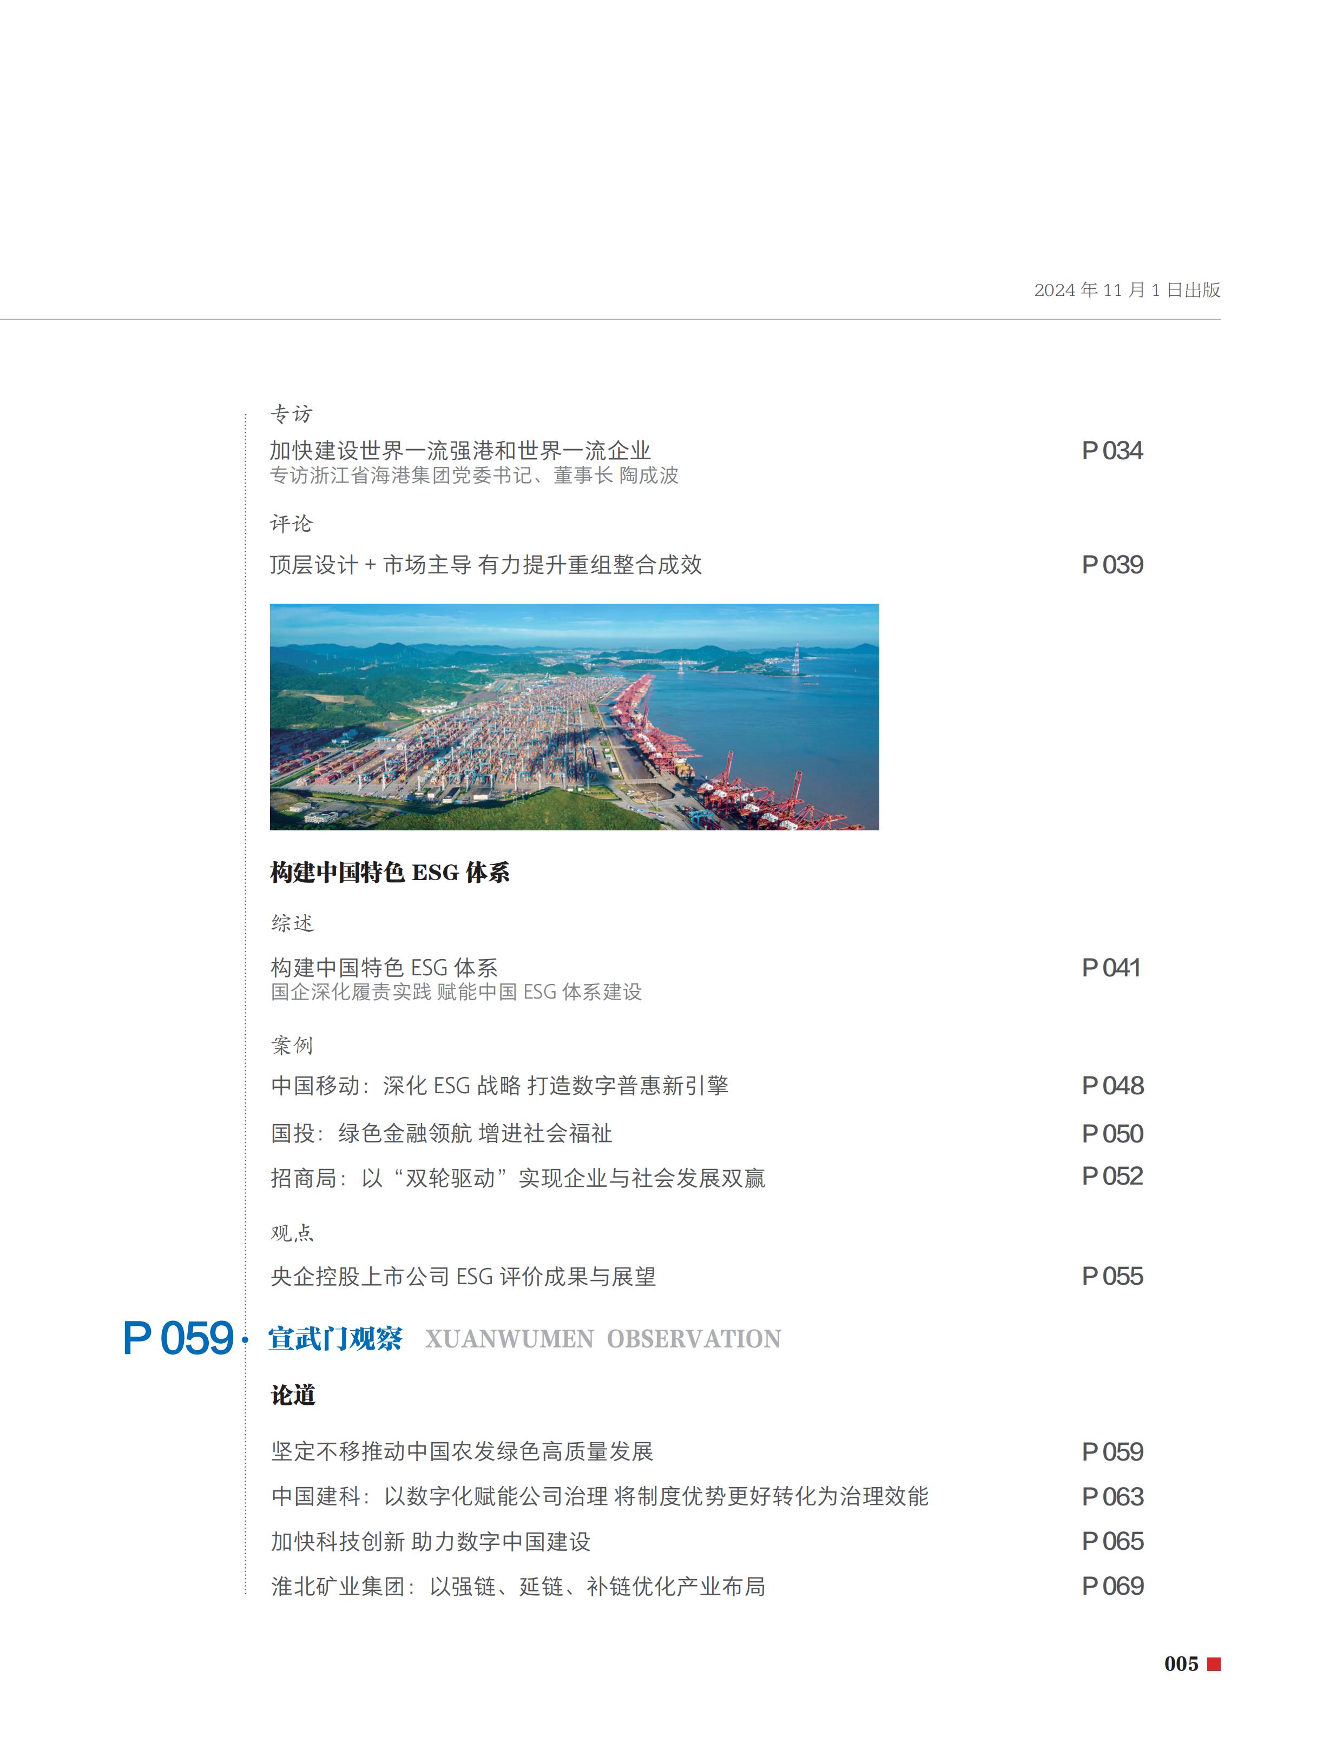Open article '加快建设世界一流强港和世界一流企业'

(460, 451)
